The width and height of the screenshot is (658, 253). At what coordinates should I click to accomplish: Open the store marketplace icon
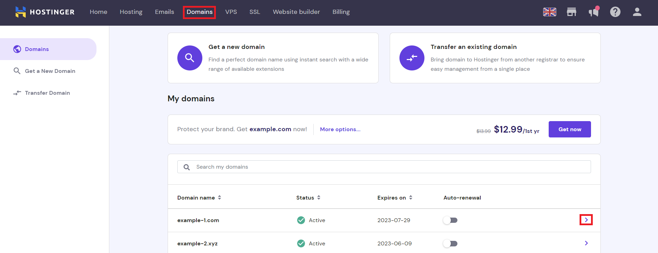click(572, 12)
